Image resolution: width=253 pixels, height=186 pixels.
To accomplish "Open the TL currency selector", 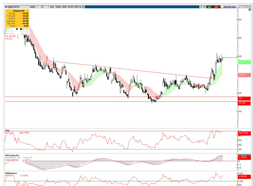I will 42,7.
